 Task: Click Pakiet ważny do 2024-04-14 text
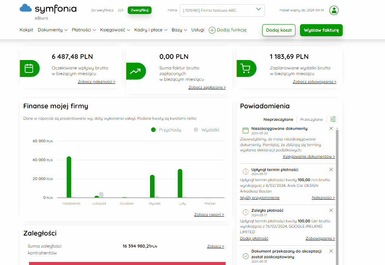pos(302,10)
